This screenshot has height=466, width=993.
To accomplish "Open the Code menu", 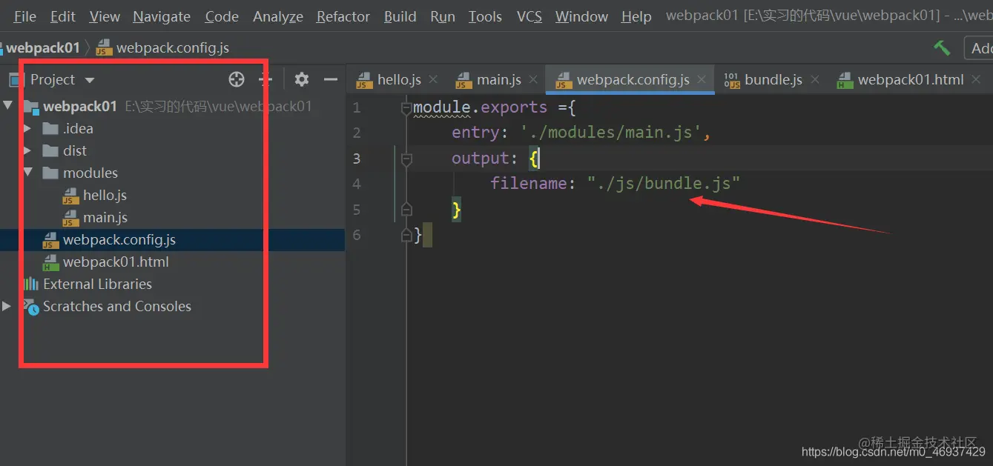I will 222,16.
